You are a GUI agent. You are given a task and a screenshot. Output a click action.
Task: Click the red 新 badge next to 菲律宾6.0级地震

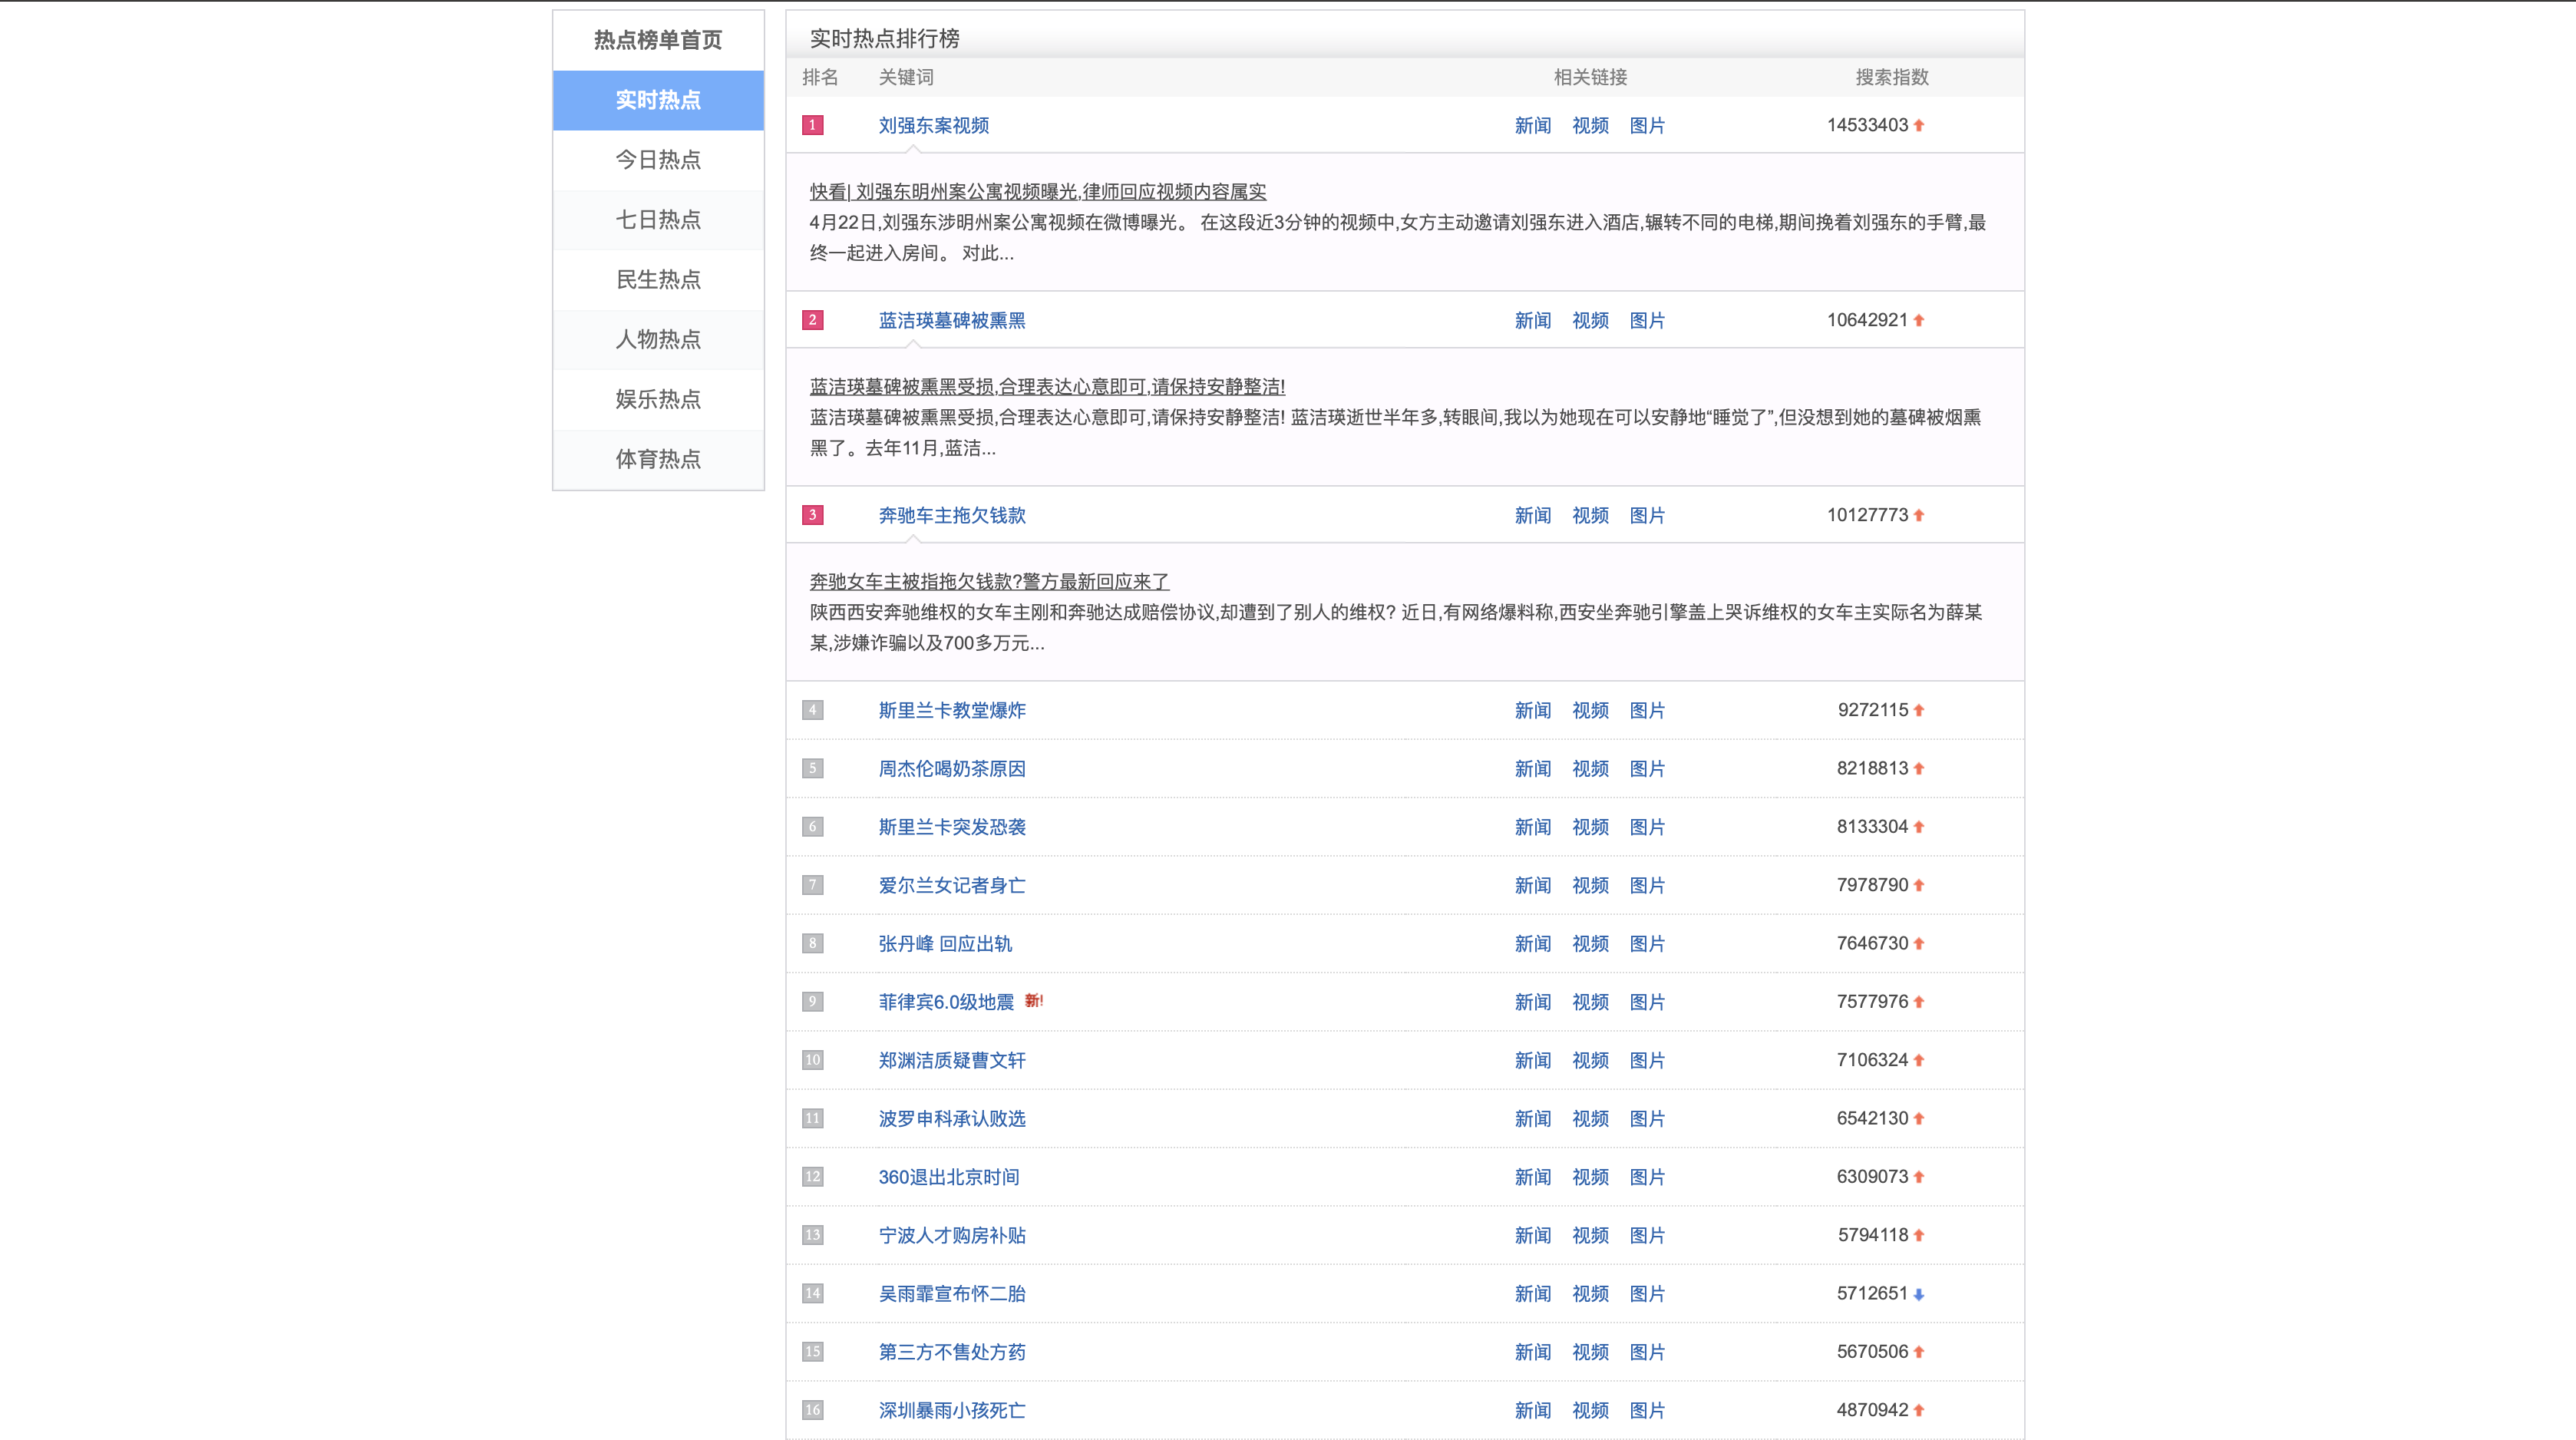click(1033, 1001)
